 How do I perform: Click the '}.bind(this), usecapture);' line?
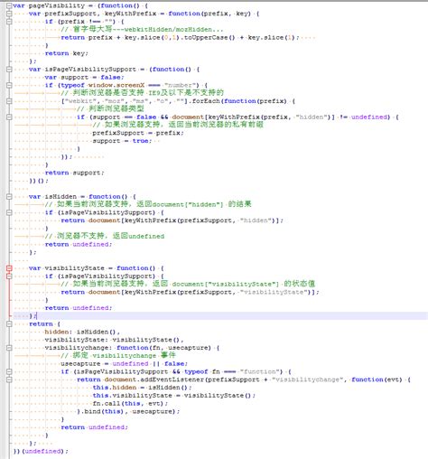[x=128, y=411]
